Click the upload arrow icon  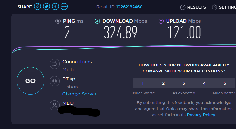[x=161, y=21]
